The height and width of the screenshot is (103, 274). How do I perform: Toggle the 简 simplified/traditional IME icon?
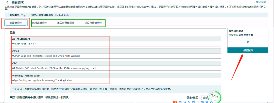click(x=202, y=102)
